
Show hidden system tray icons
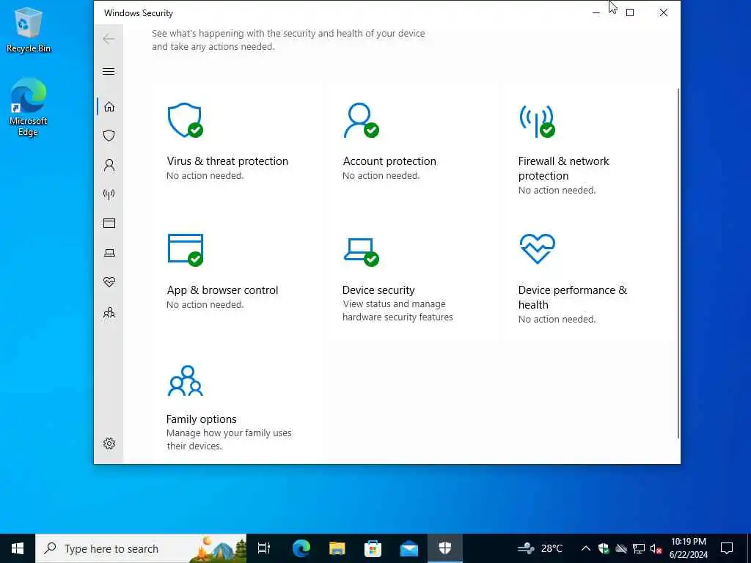(x=586, y=548)
